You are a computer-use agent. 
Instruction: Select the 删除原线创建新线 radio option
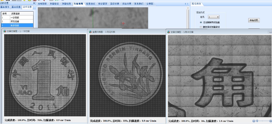pos(201,27)
